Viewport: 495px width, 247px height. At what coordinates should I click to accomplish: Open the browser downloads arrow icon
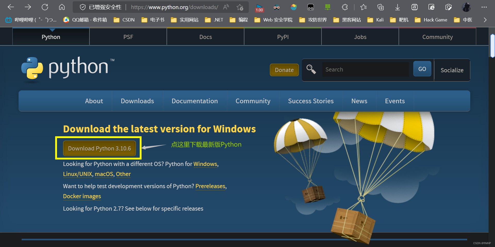click(397, 7)
